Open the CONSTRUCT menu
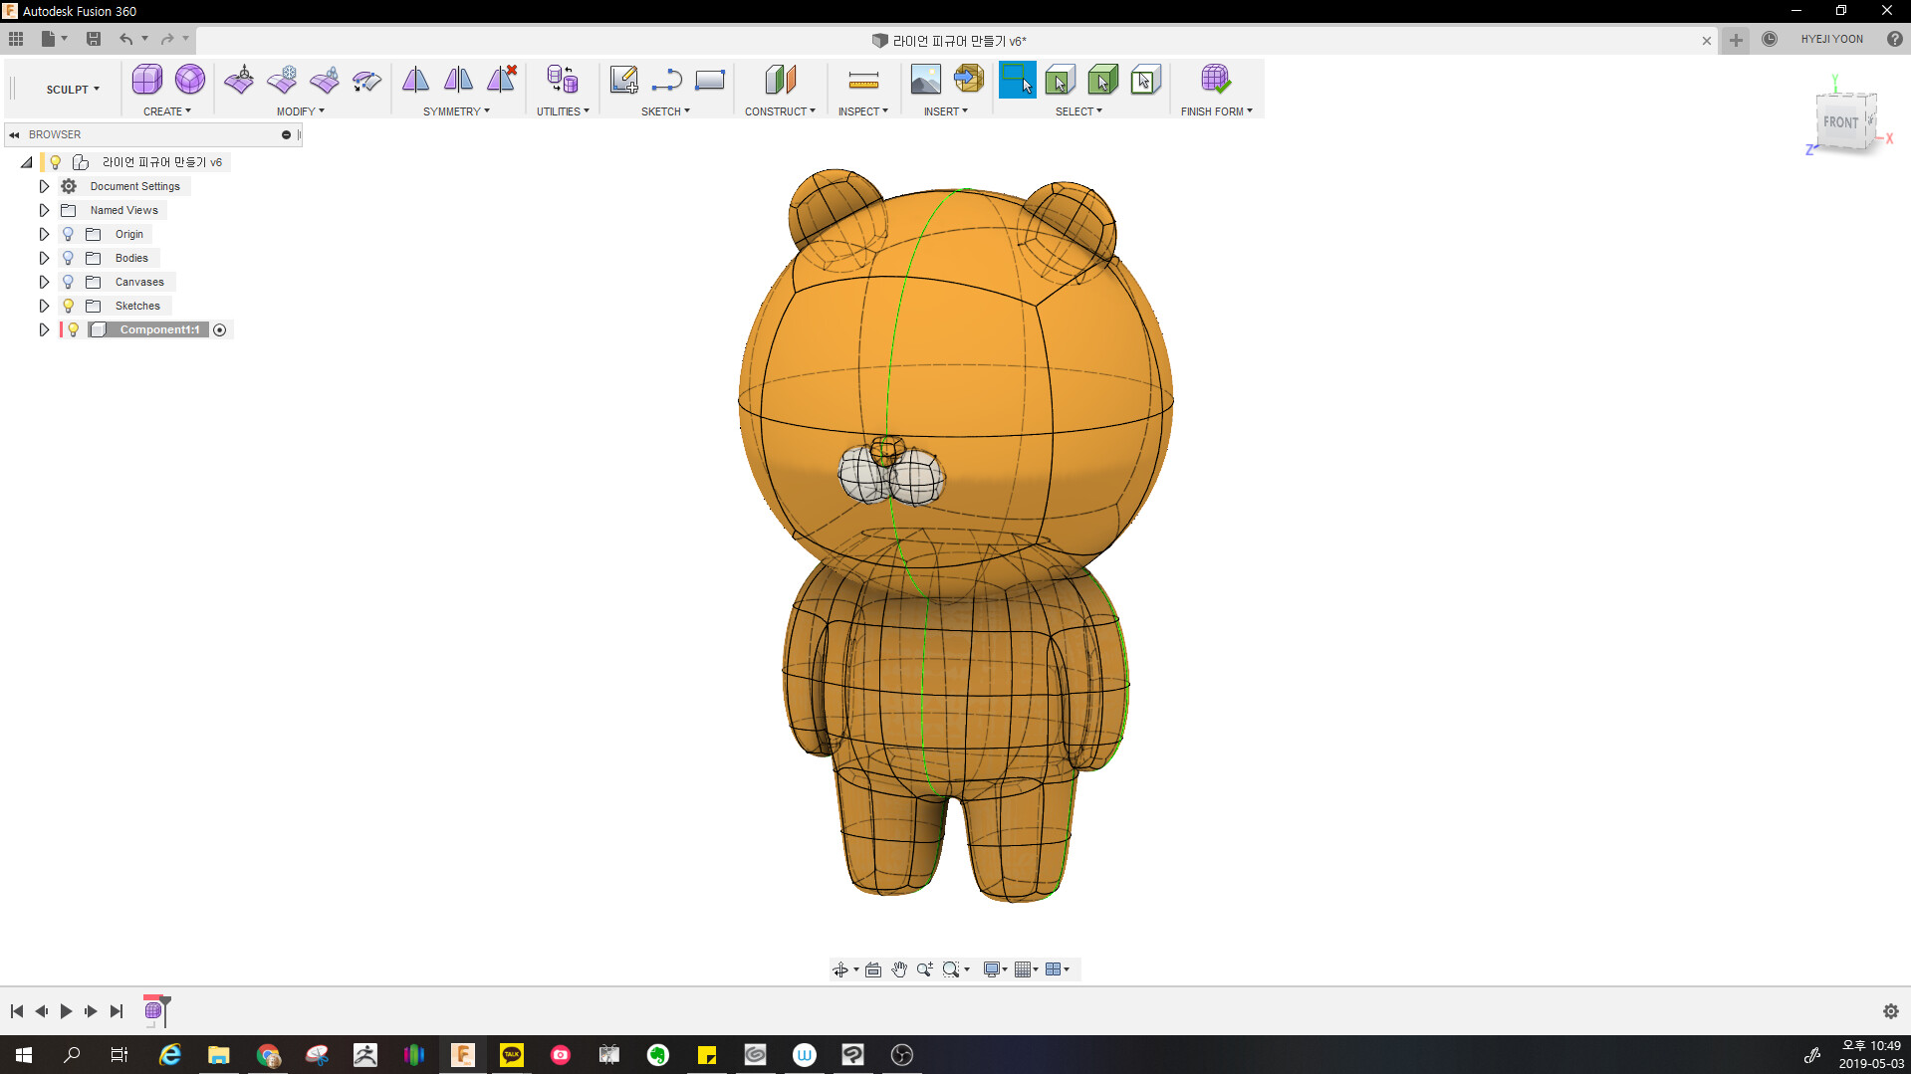This screenshot has width=1911, height=1074. (780, 111)
